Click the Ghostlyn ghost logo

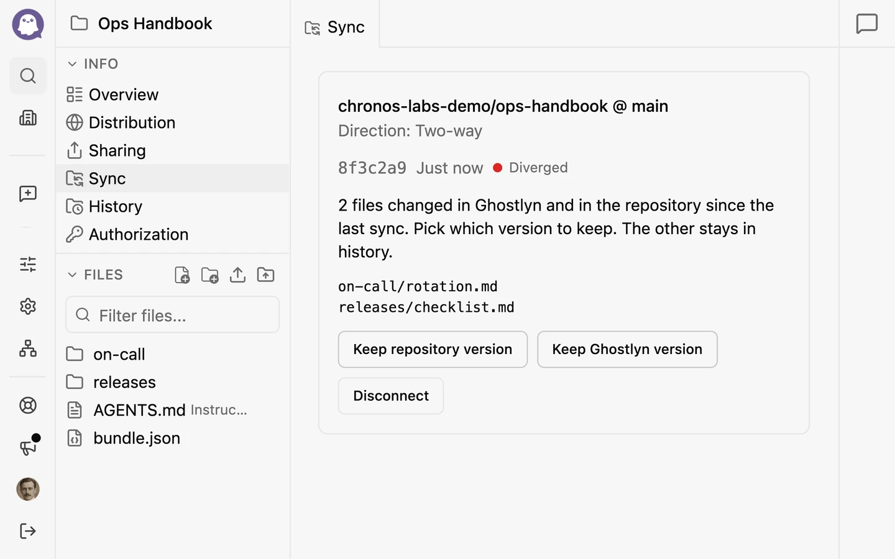pyautogui.click(x=28, y=24)
